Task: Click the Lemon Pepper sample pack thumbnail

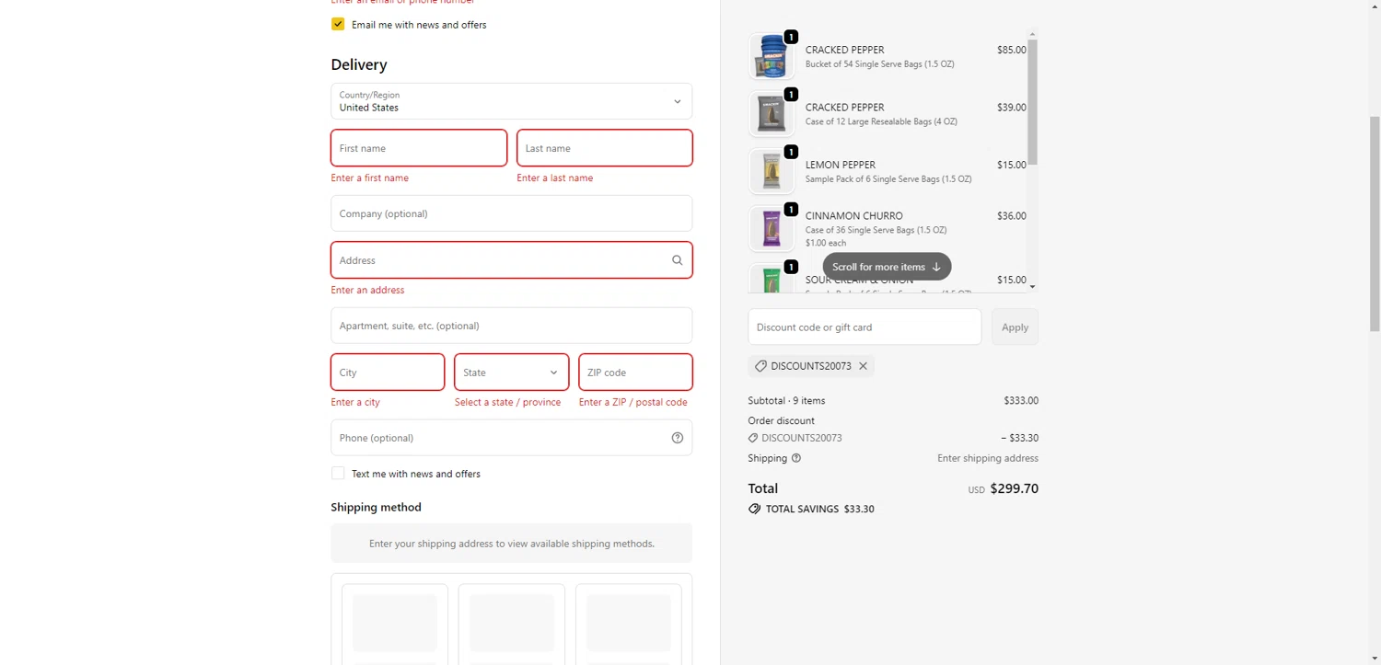Action: pos(771,172)
